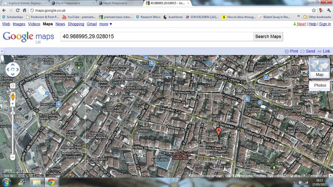Viewport: 333px width, 187px height.
Task: Pick up the yellow Street View pegman
Action: (x=13, y=97)
